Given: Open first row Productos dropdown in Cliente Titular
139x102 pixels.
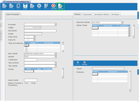Looking at the screenshot, I should tap(129, 28).
